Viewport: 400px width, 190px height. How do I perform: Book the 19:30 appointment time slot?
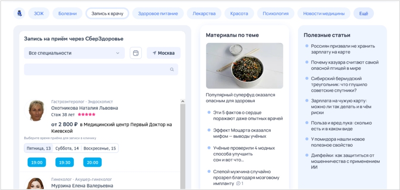tap(64, 162)
